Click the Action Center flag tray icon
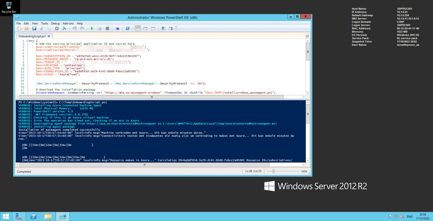The width and height of the screenshot is (433, 221). point(391,216)
